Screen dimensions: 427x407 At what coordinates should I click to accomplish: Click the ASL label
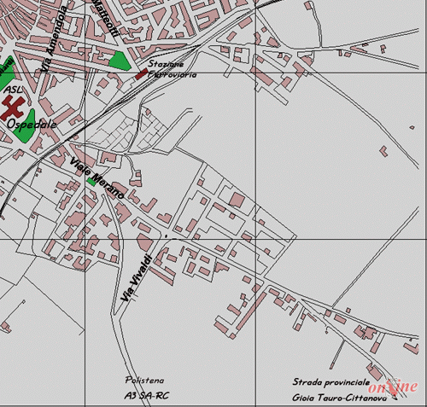point(13,90)
